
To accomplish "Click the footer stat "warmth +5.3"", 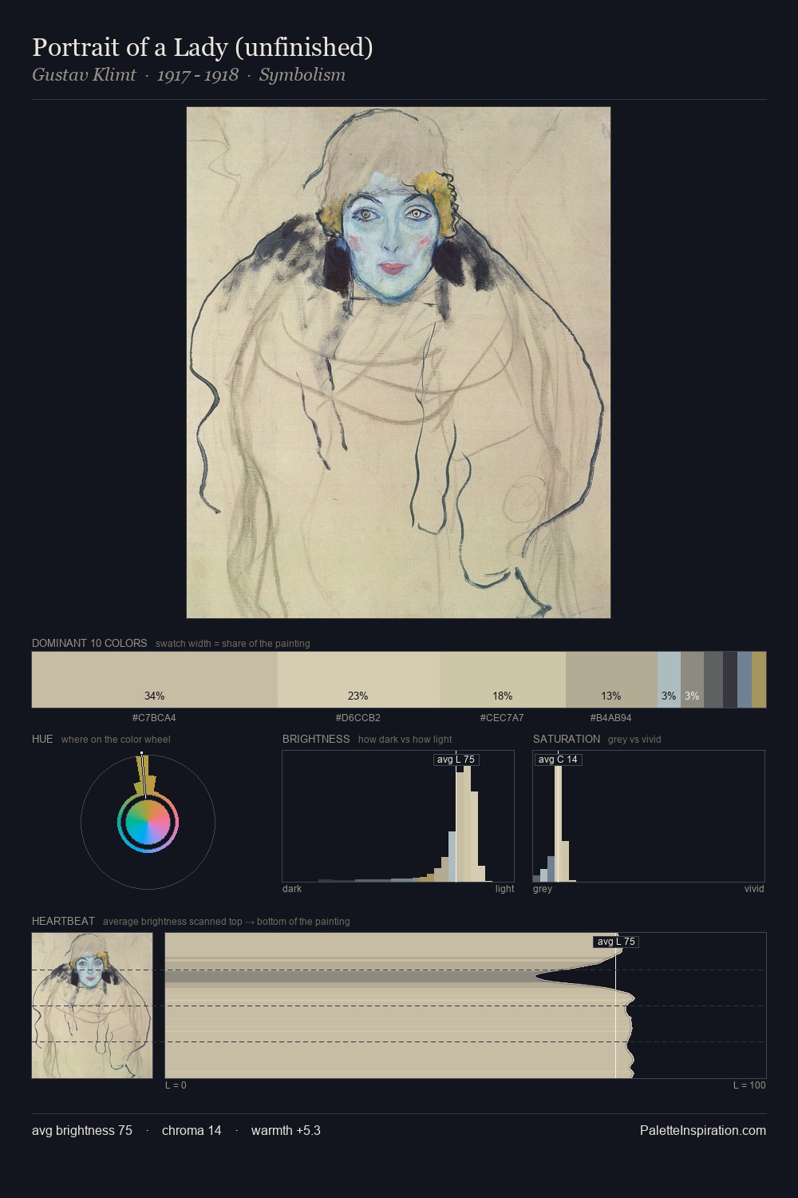I will pos(286,1130).
